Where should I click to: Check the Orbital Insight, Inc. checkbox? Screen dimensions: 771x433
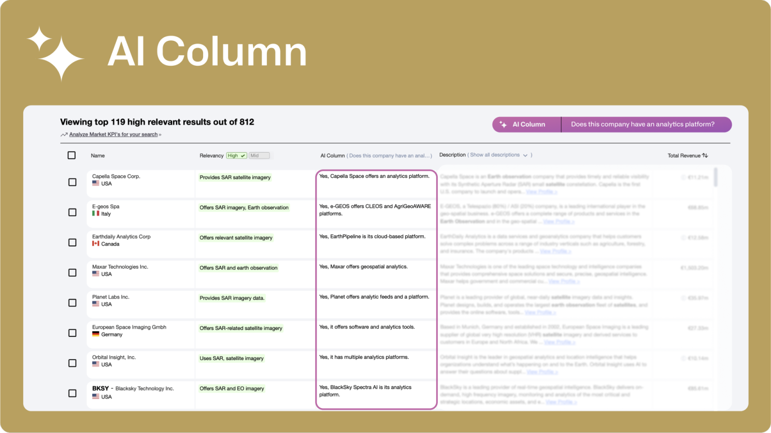[73, 363]
